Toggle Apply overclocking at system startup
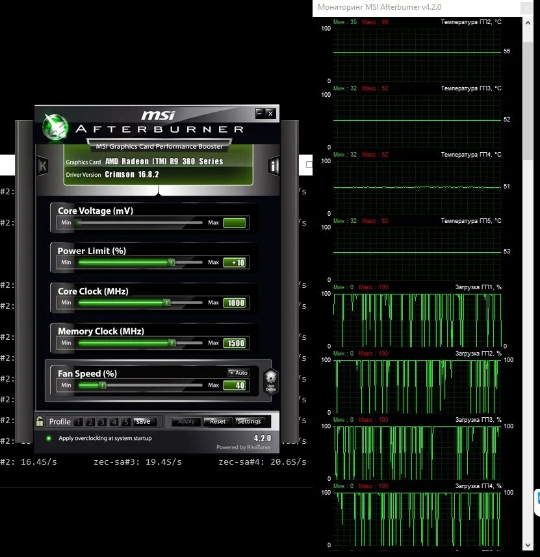 point(49,438)
